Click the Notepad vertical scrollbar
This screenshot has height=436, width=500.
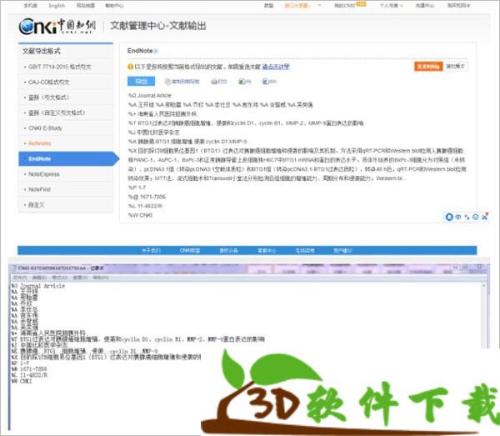484,315
